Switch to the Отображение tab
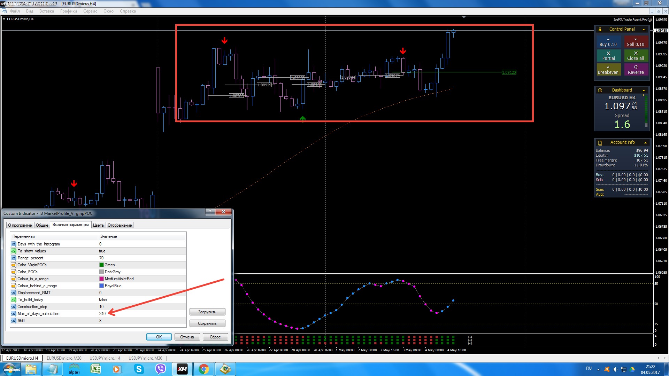Screen dimensions: 669x376 coord(120,225)
